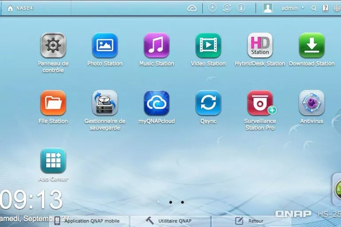341x227 pixels.
Task: Click the NASE4 server name
Action: click(x=24, y=8)
